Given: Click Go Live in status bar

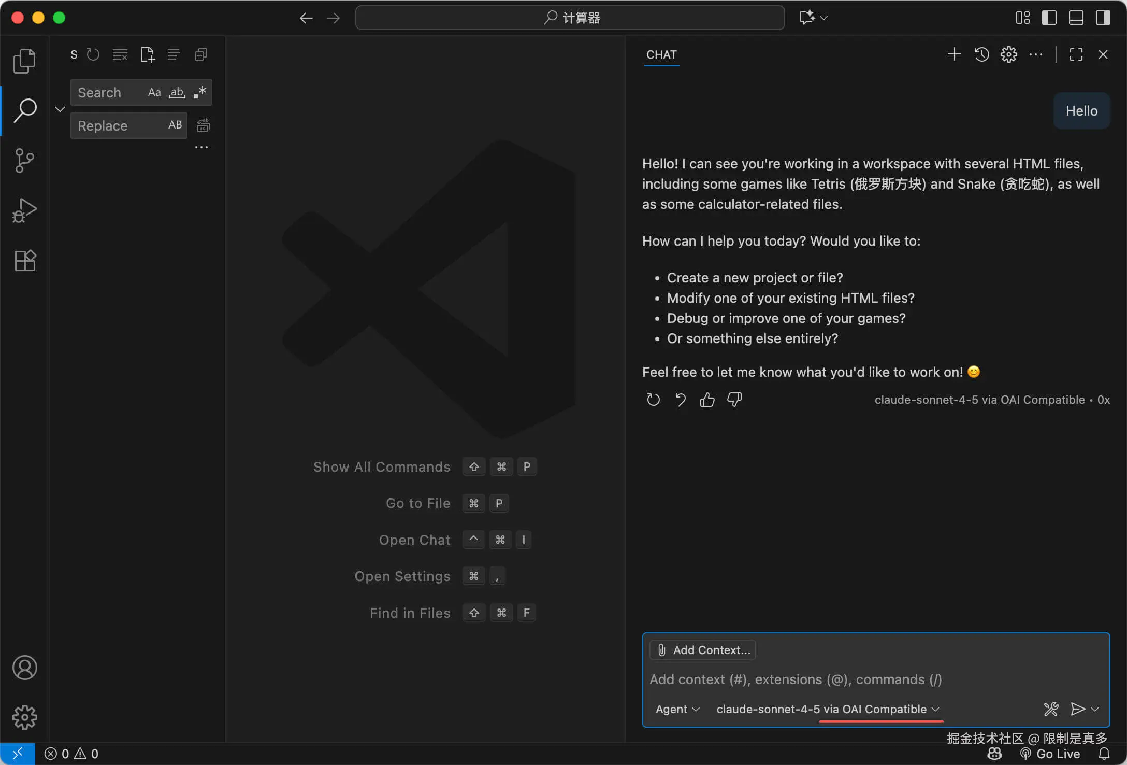Looking at the screenshot, I should pyautogui.click(x=1050, y=754).
